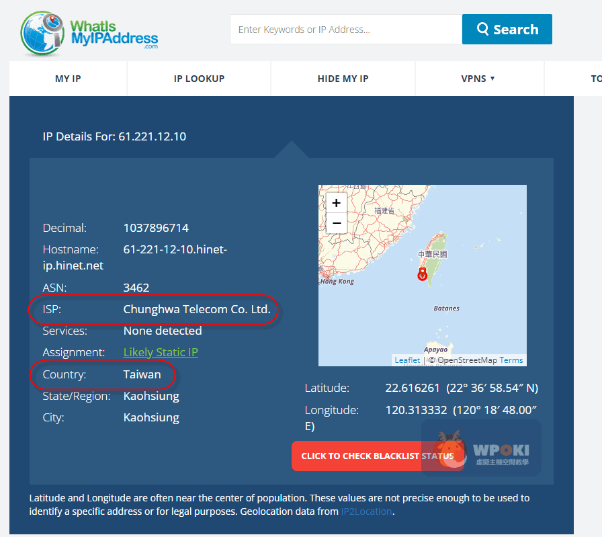Click the Chunghwa Telecom ISP value
602x537 pixels.
(197, 309)
